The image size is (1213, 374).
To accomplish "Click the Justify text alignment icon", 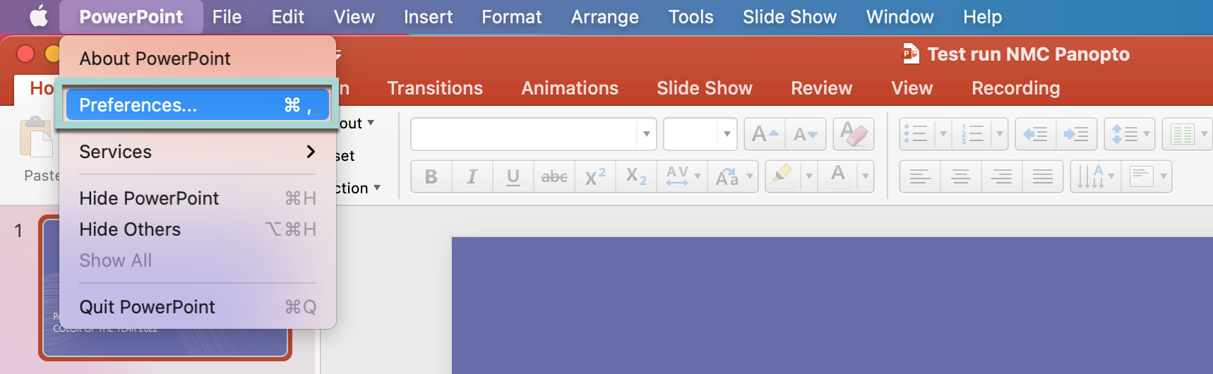I will [1042, 176].
